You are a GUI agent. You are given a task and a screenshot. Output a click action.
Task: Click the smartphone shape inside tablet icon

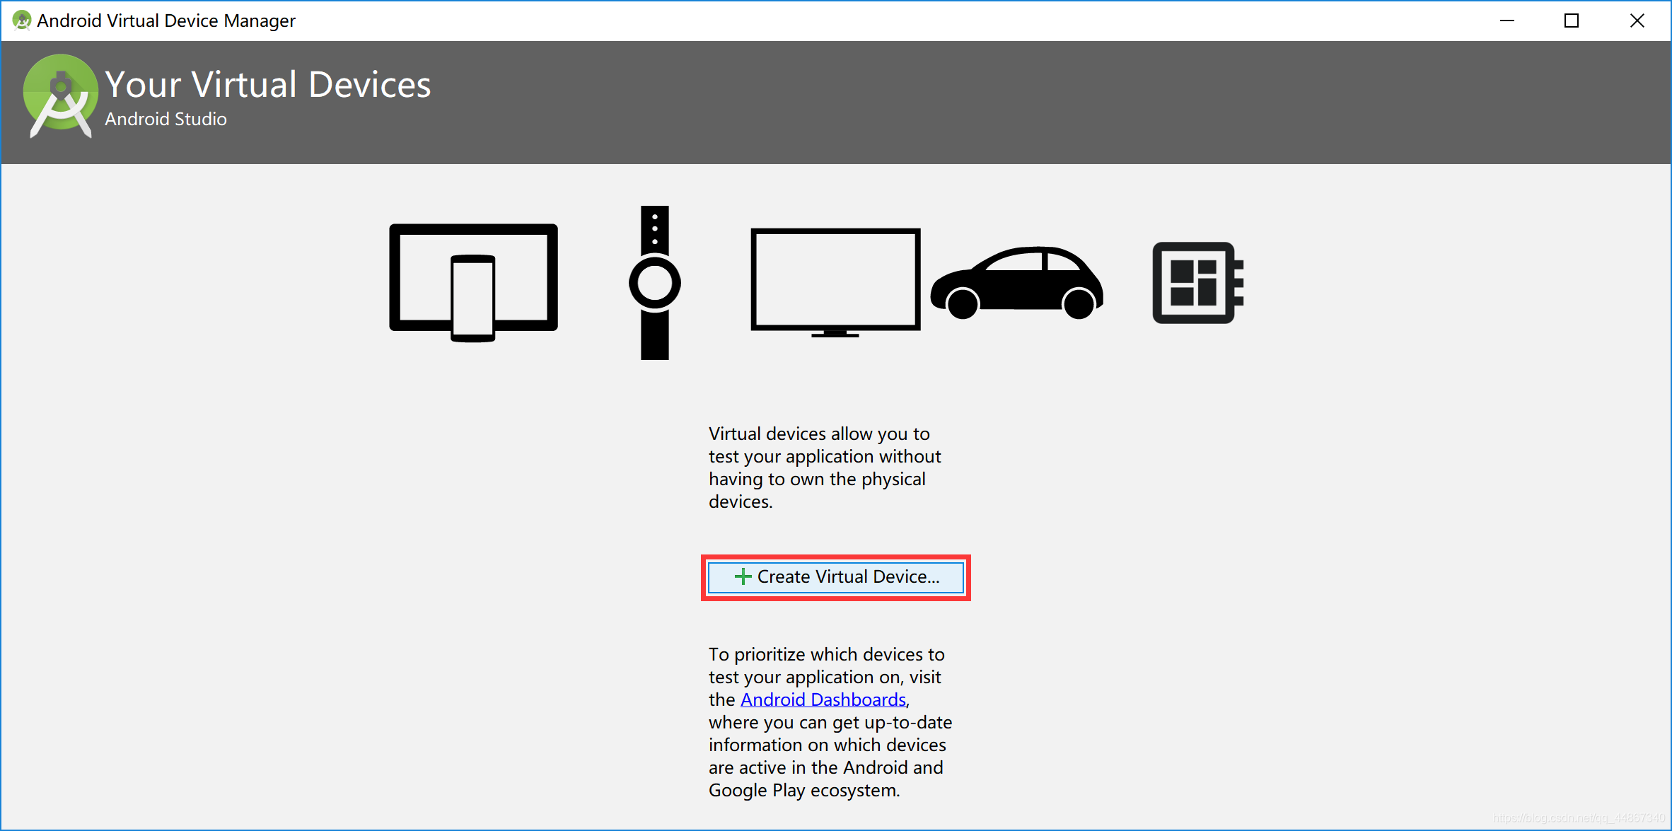473,298
